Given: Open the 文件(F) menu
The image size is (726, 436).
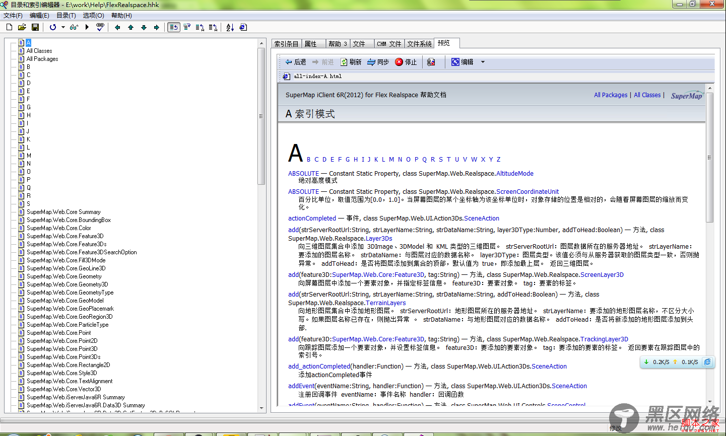Looking at the screenshot, I should pyautogui.click(x=13, y=16).
